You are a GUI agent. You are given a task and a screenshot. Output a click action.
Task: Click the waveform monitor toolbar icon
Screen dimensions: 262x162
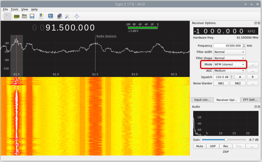(50, 16)
